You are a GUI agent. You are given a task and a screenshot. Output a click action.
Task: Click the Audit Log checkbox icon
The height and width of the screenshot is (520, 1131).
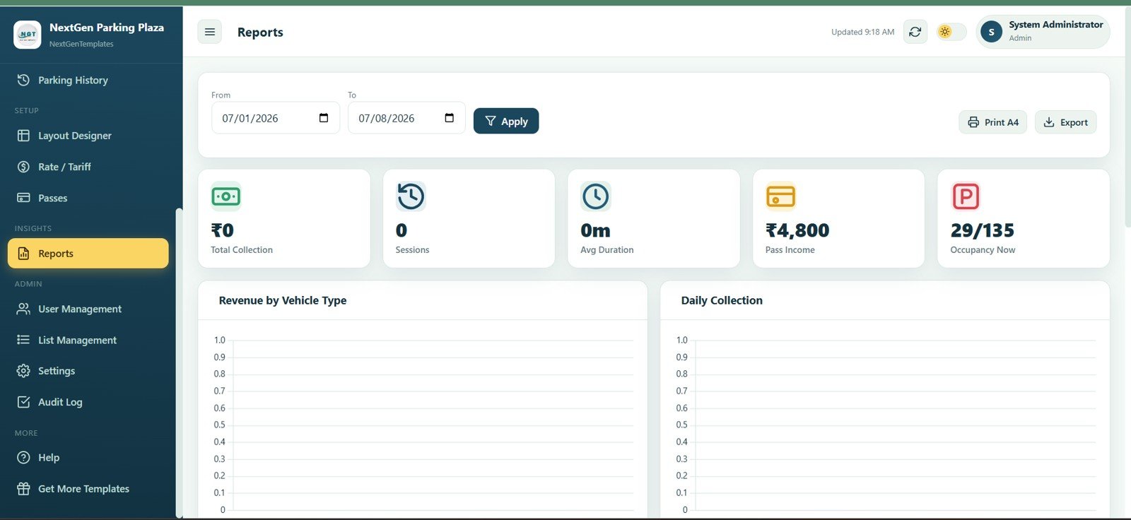[x=23, y=402]
